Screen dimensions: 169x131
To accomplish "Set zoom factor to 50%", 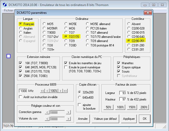I will (x=108, y=107).
